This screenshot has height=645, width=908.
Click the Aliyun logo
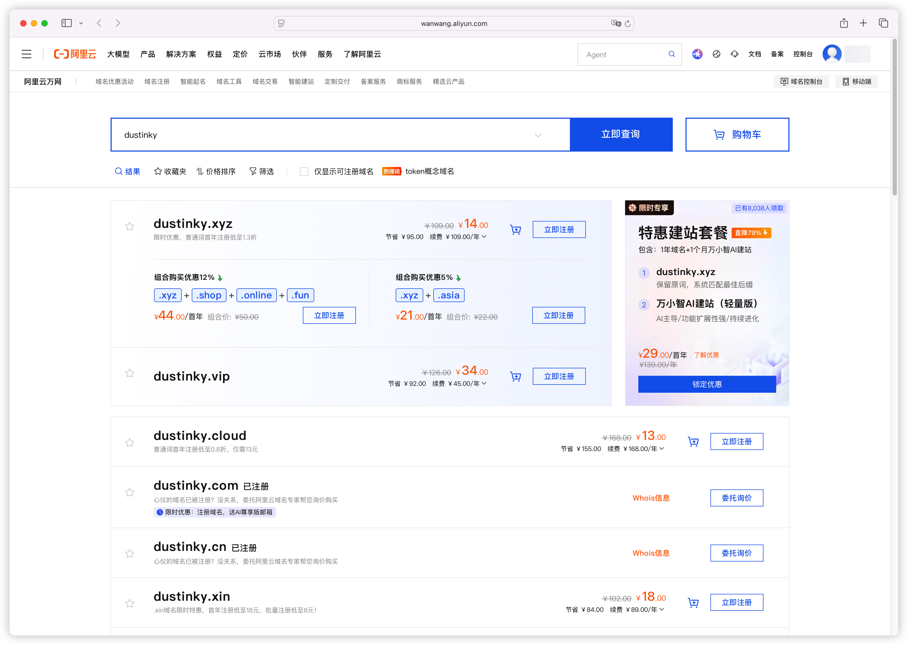click(x=75, y=54)
